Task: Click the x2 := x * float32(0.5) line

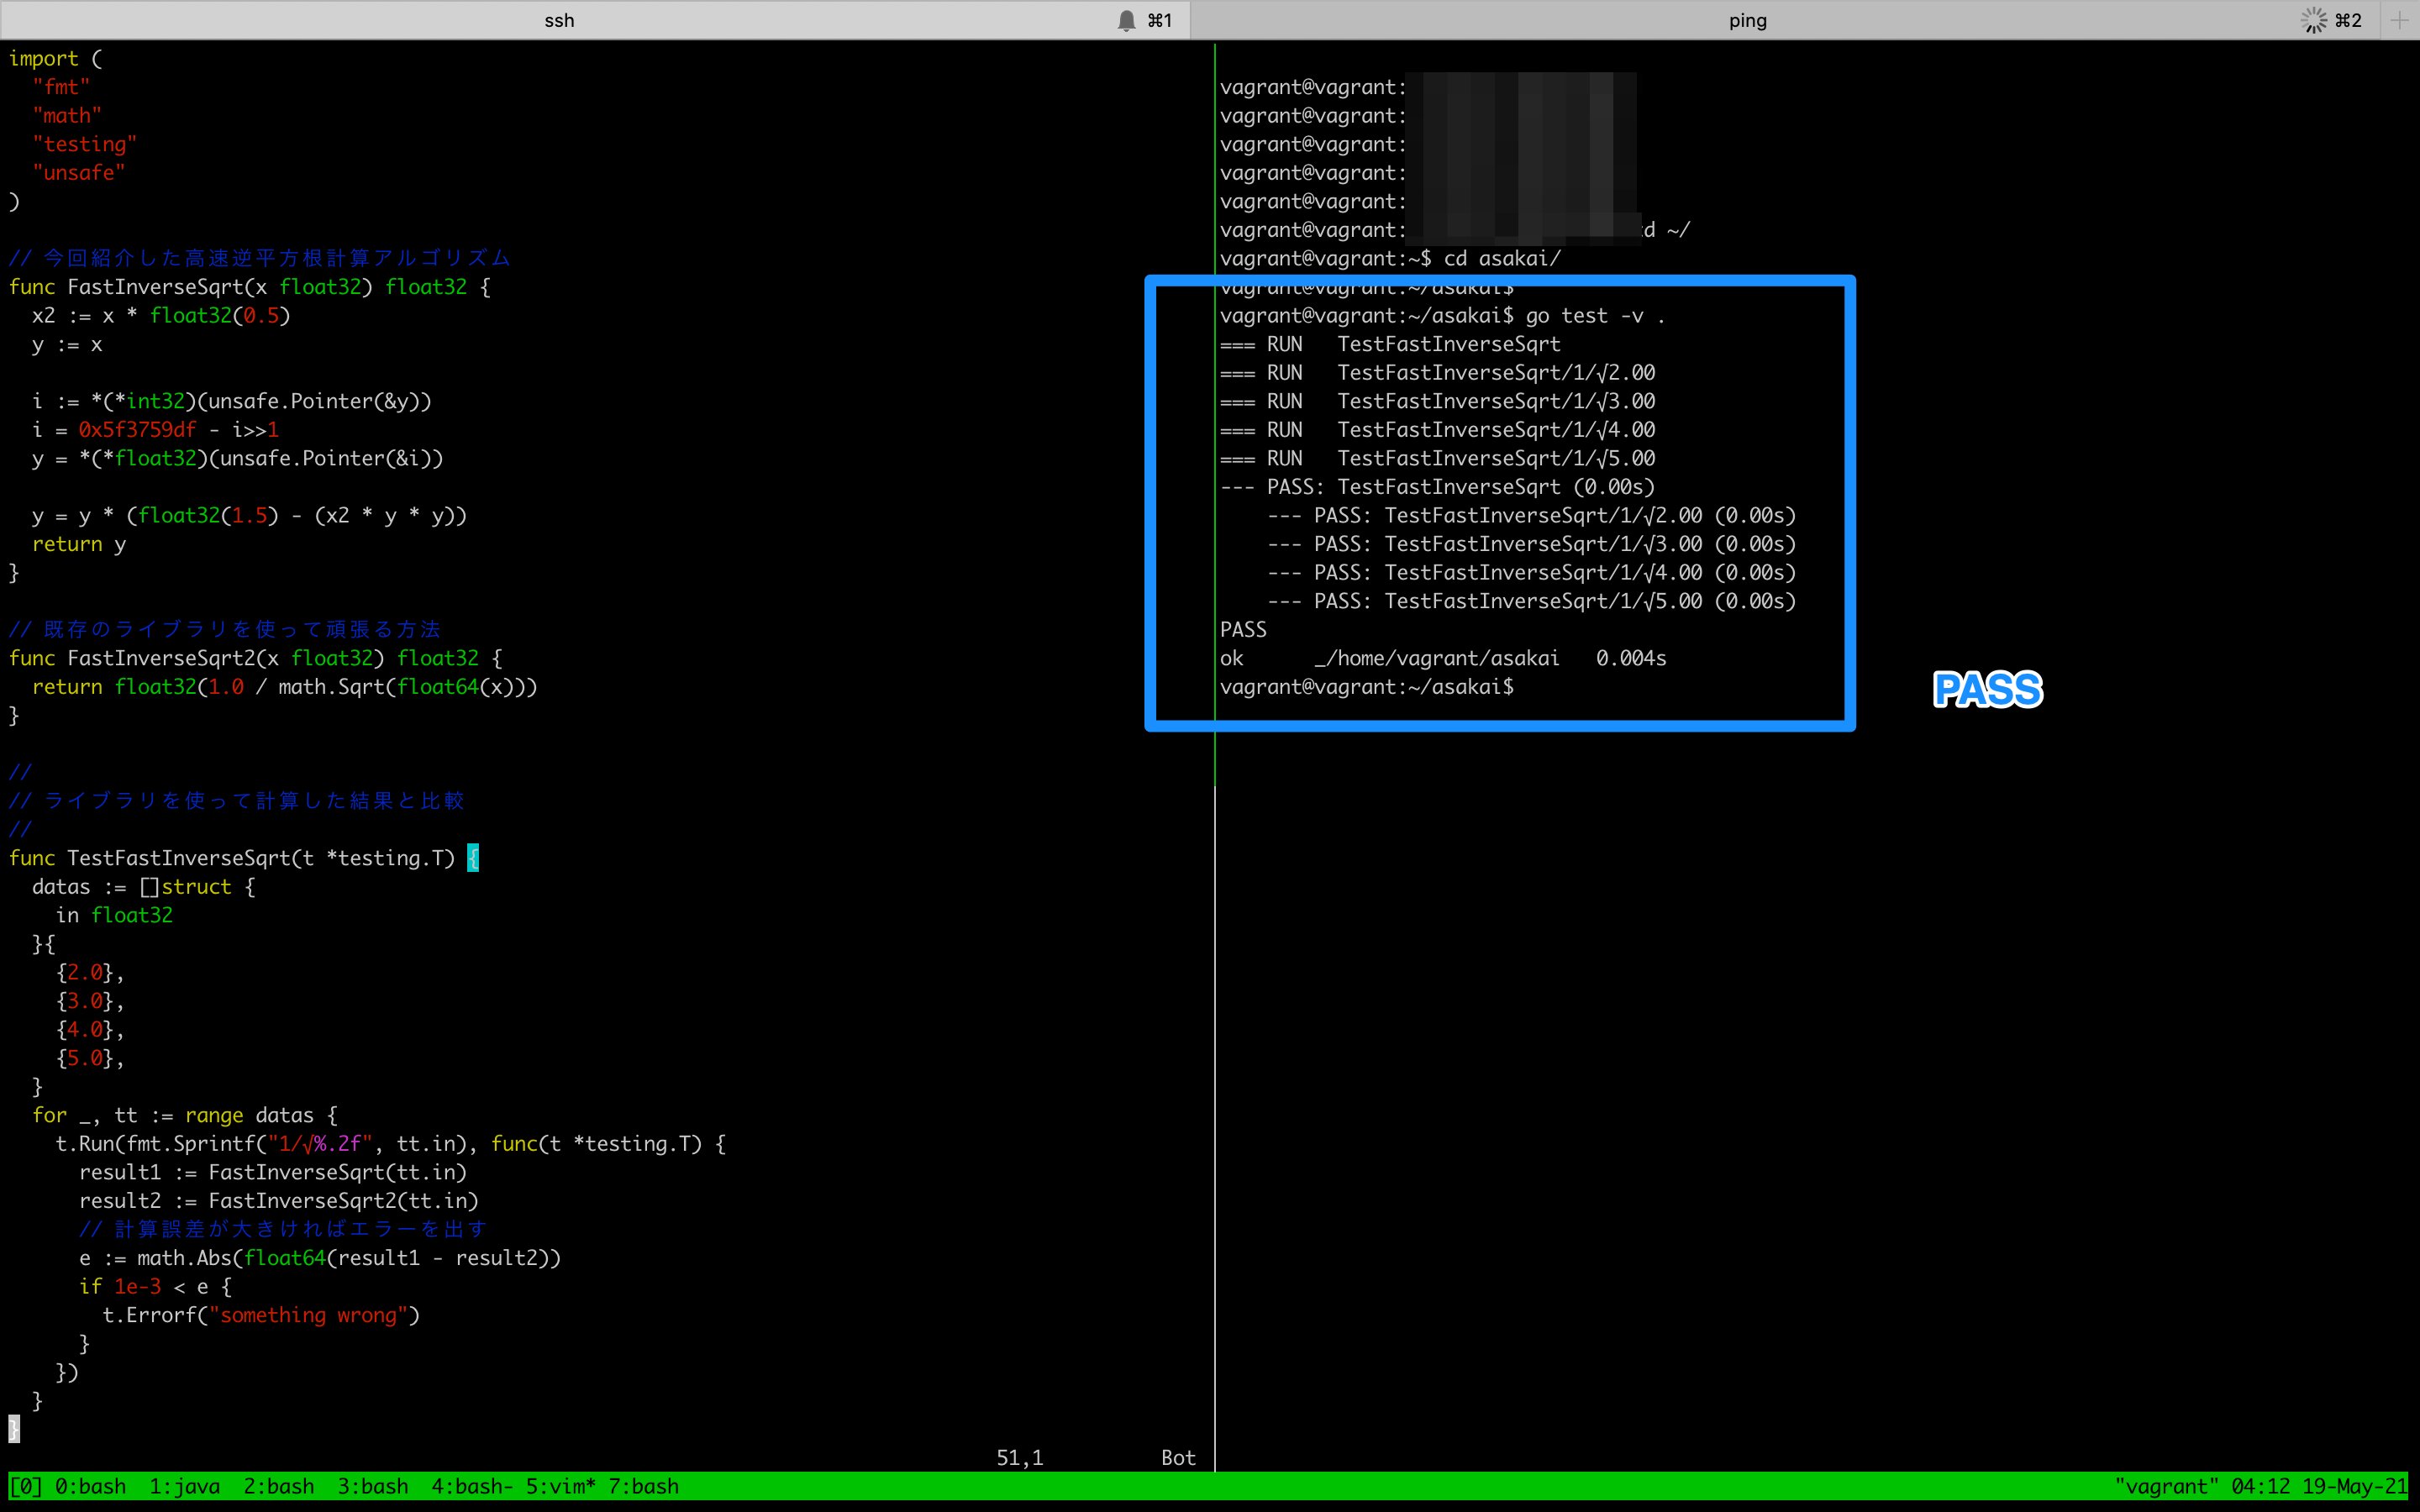Action: [x=161, y=316]
